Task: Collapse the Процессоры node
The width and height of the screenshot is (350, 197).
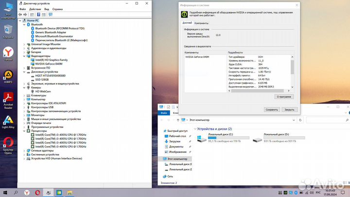Action: pyautogui.click(x=24, y=131)
